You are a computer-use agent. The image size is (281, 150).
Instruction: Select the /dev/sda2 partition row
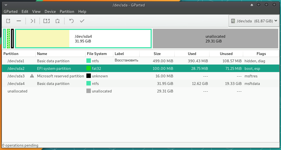(140, 68)
